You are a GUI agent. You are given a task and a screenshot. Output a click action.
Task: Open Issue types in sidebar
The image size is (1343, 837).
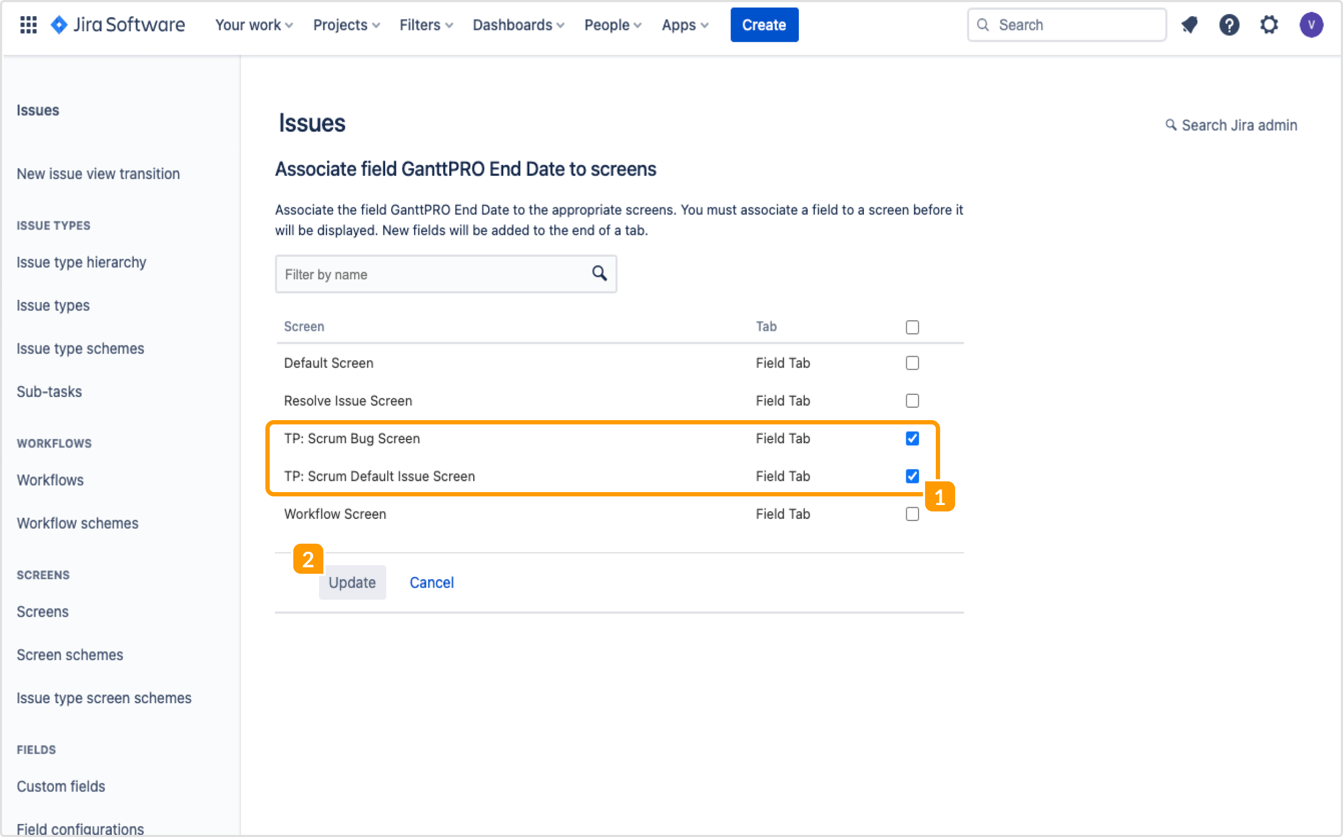pos(53,306)
